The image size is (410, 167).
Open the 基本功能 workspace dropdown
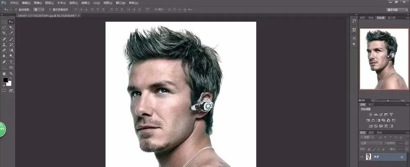coord(397,10)
